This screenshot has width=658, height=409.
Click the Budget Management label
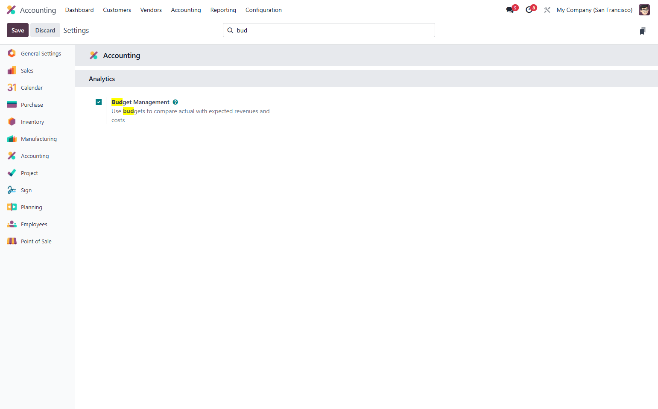coord(140,102)
